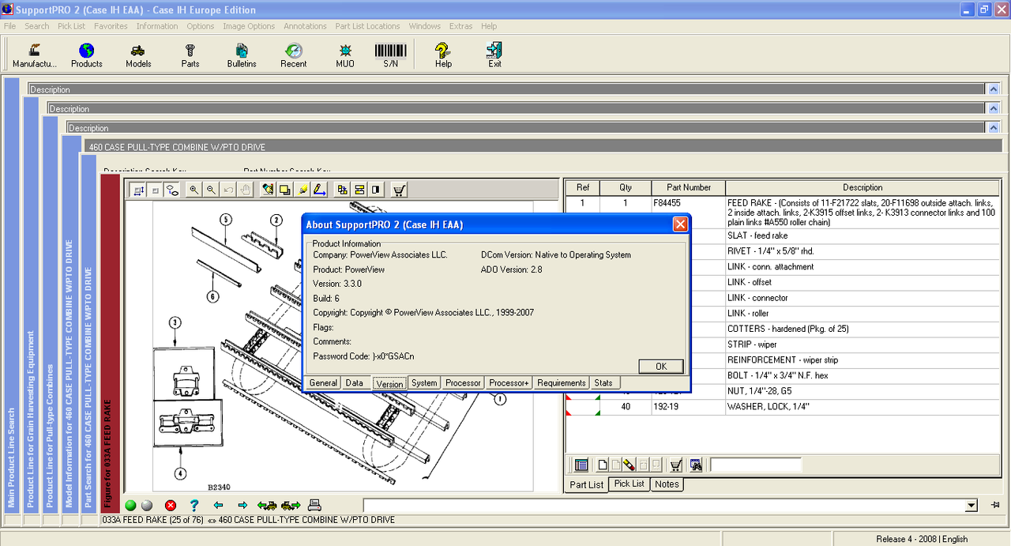Open the File menu

(9, 26)
